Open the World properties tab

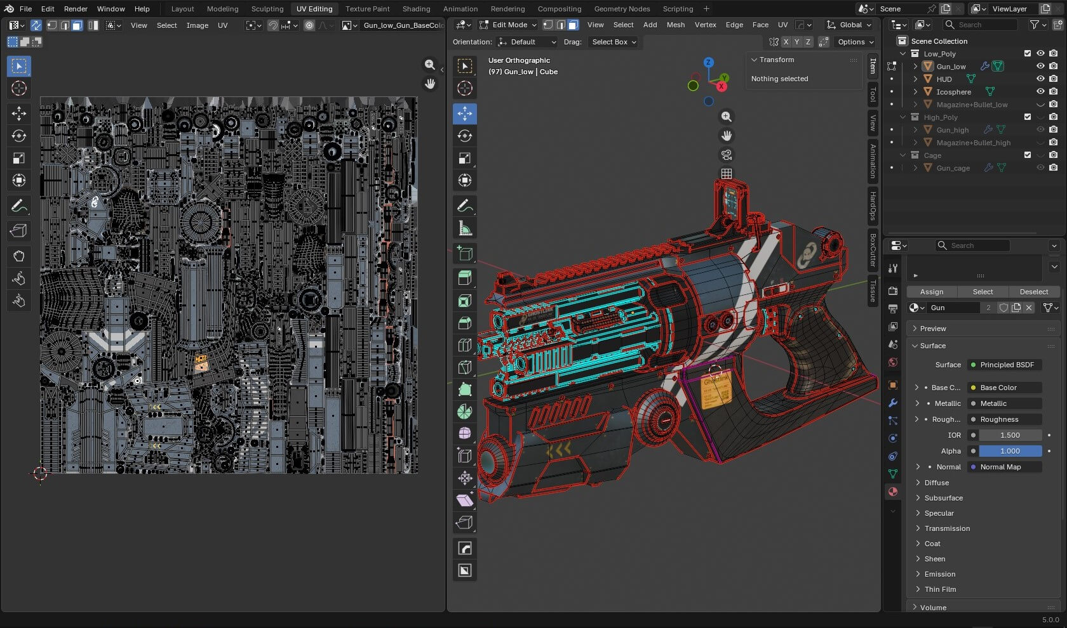[x=893, y=362]
